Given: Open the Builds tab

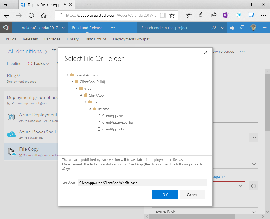Looking at the screenshot, I should tap(11, 39).
